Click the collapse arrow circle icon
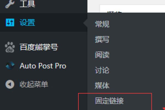Viewport: 165px width, 110px height. 10,84
